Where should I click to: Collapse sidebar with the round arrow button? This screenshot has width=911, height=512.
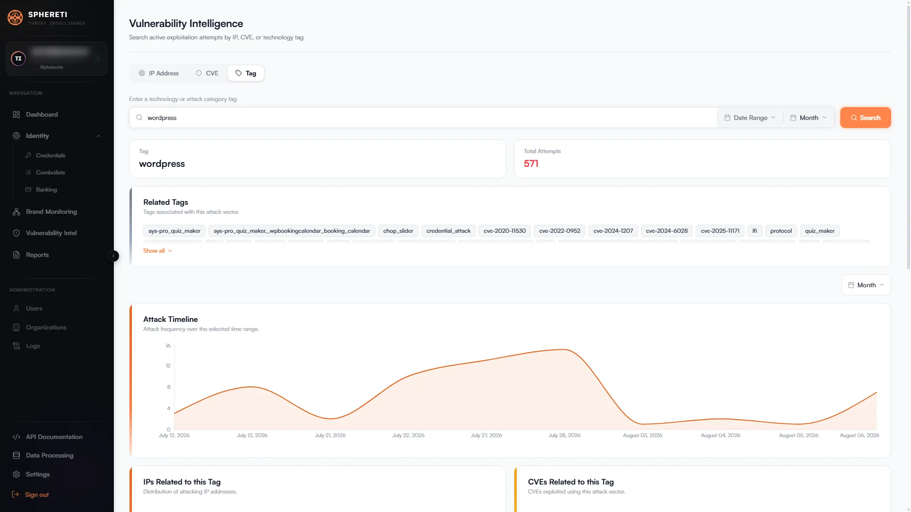(113, 256)
